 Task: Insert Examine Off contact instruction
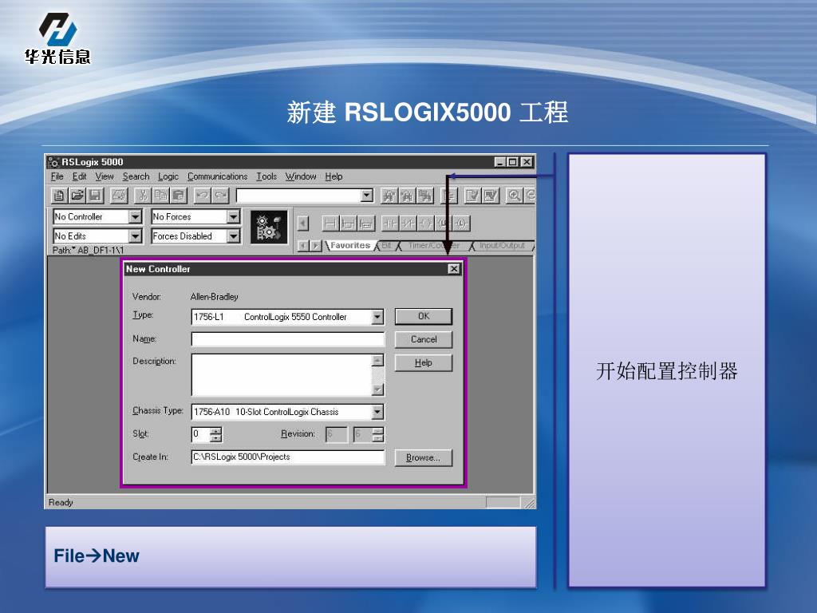coord(408,223)
